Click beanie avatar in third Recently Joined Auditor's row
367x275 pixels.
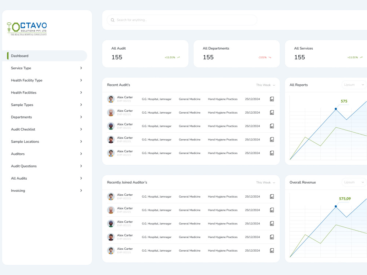click(x=111, y=224)
